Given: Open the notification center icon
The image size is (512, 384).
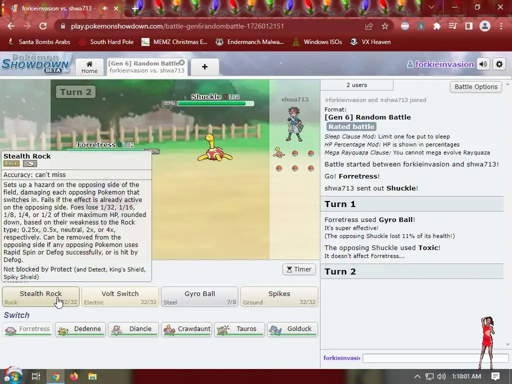Looking at the screenshot, I should (x=495, y=376).
